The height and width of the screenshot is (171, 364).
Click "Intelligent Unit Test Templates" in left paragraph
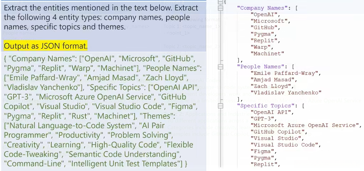click(x=125, y=163)
